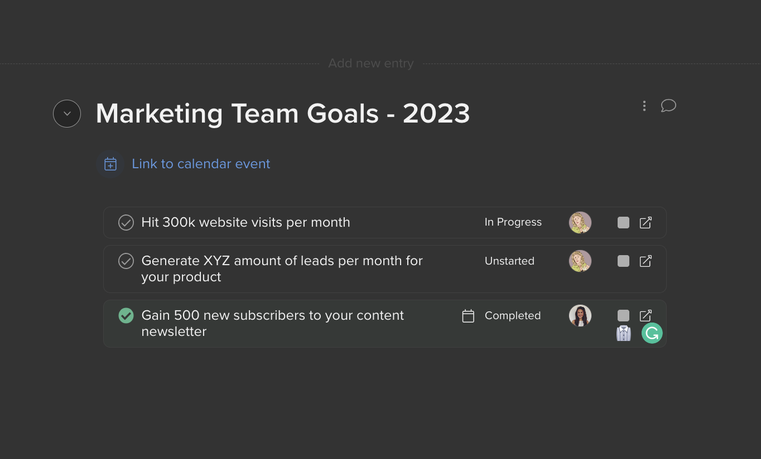Viewport: 761px width, 459px height.
Task: Uncheck the Gain 500 new subscribers goal
Action: [x=126, y=315]
